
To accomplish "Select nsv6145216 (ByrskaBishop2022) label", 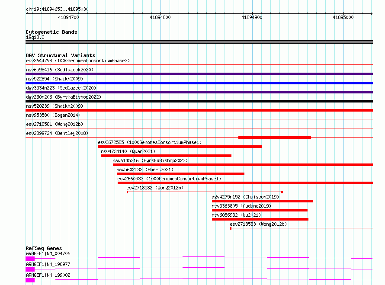I will tap(150, 160).
